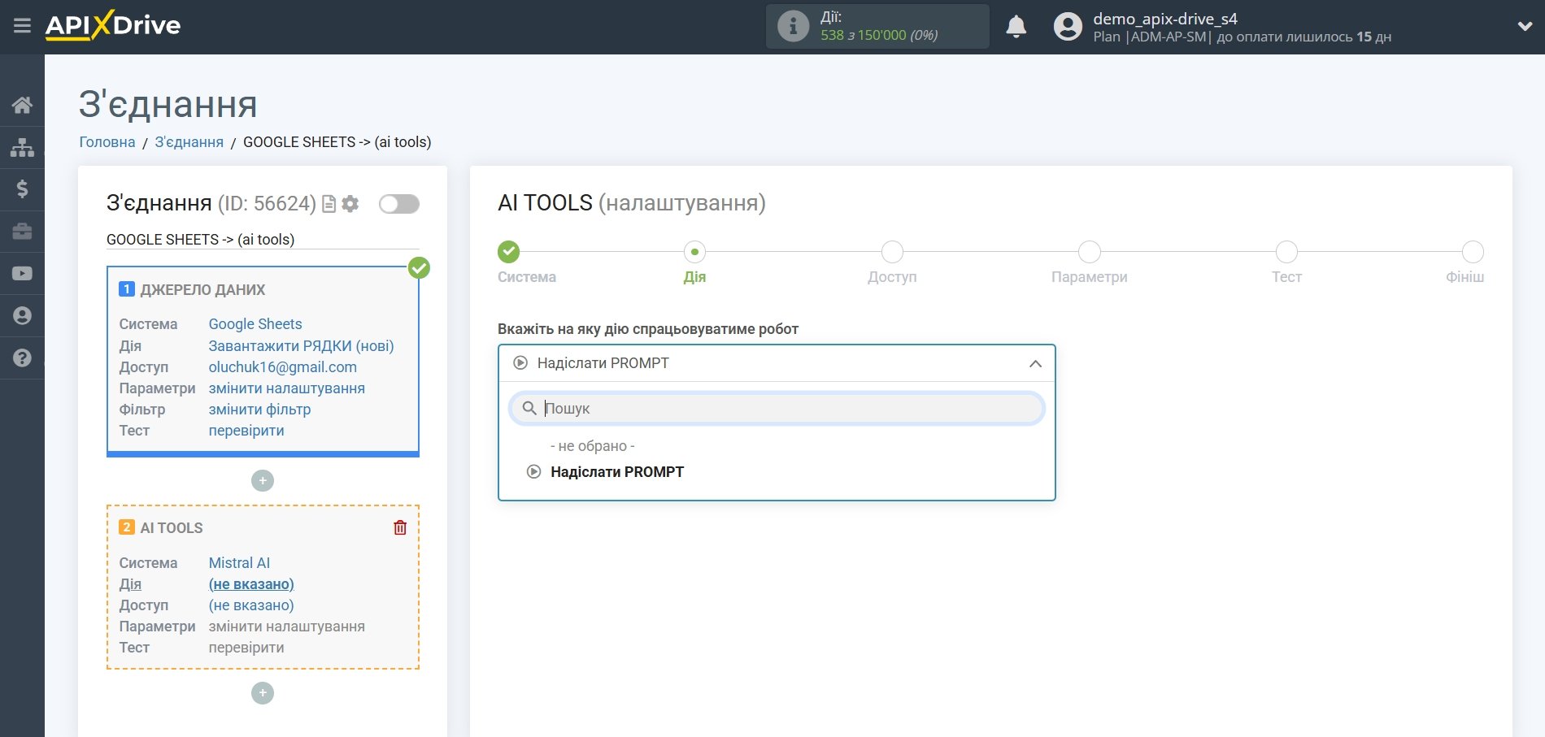The height and width of the screenshot is (737, 1545).
Task: Click the ApixDrive logo
Action: click(113, 24)
